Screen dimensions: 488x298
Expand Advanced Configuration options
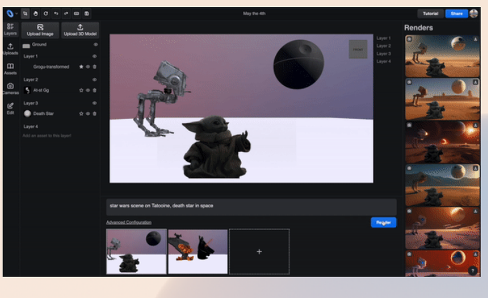tap(128, 222)
